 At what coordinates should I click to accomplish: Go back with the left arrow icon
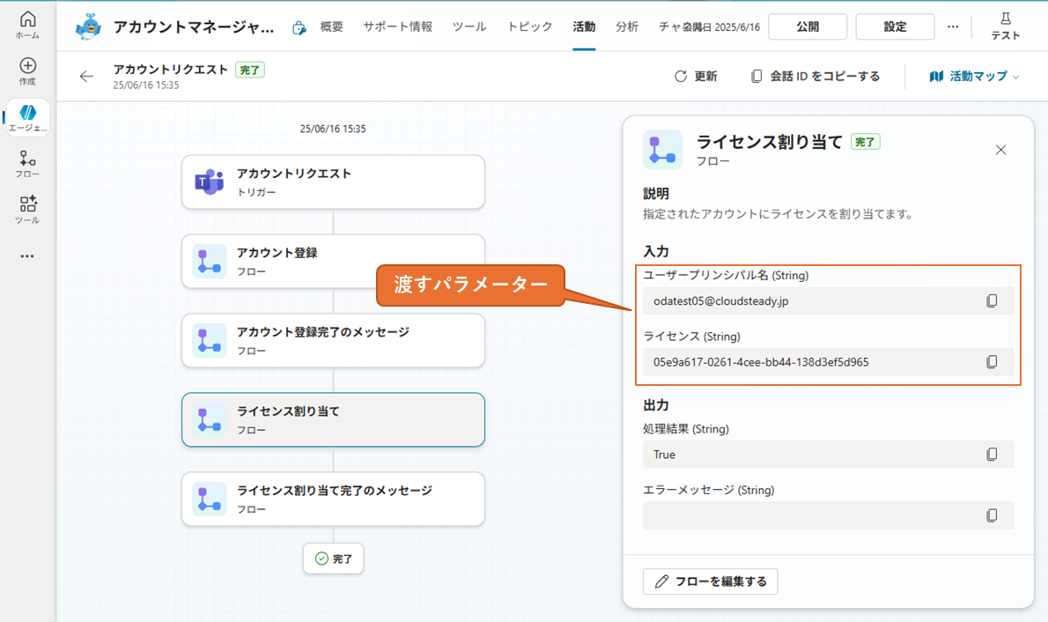coord(86,77)
